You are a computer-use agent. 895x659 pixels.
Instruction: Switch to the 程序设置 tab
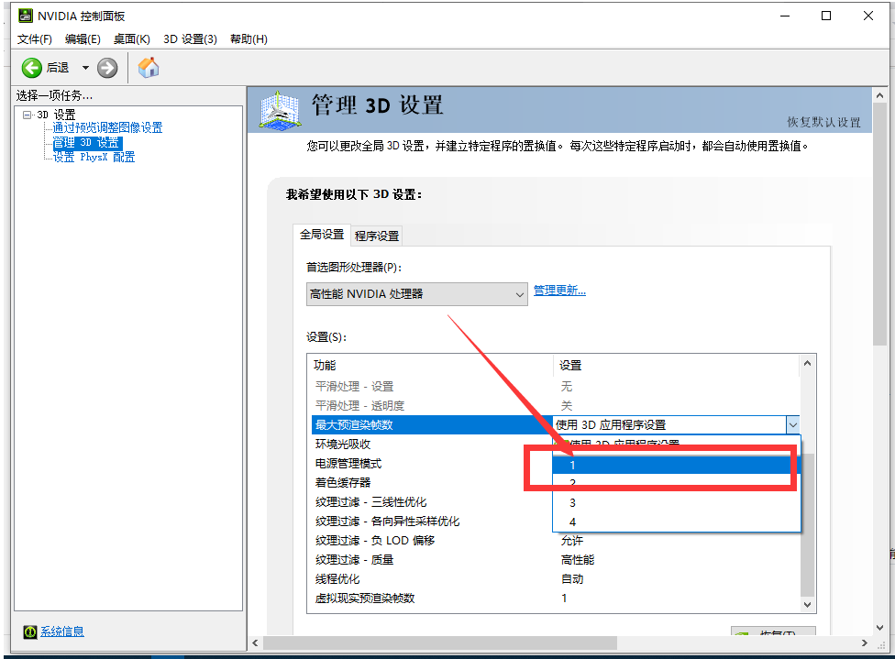[376, 235]
